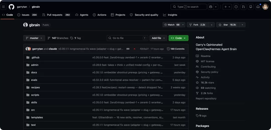Open the Insights tab
This screenshot has height=130, width=271.
pos(170,15)
